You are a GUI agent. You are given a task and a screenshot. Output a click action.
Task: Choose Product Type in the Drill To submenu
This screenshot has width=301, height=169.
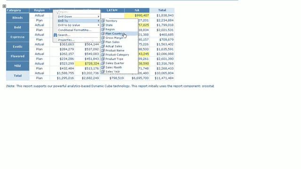pyautogui.click(x=119, y=59)
